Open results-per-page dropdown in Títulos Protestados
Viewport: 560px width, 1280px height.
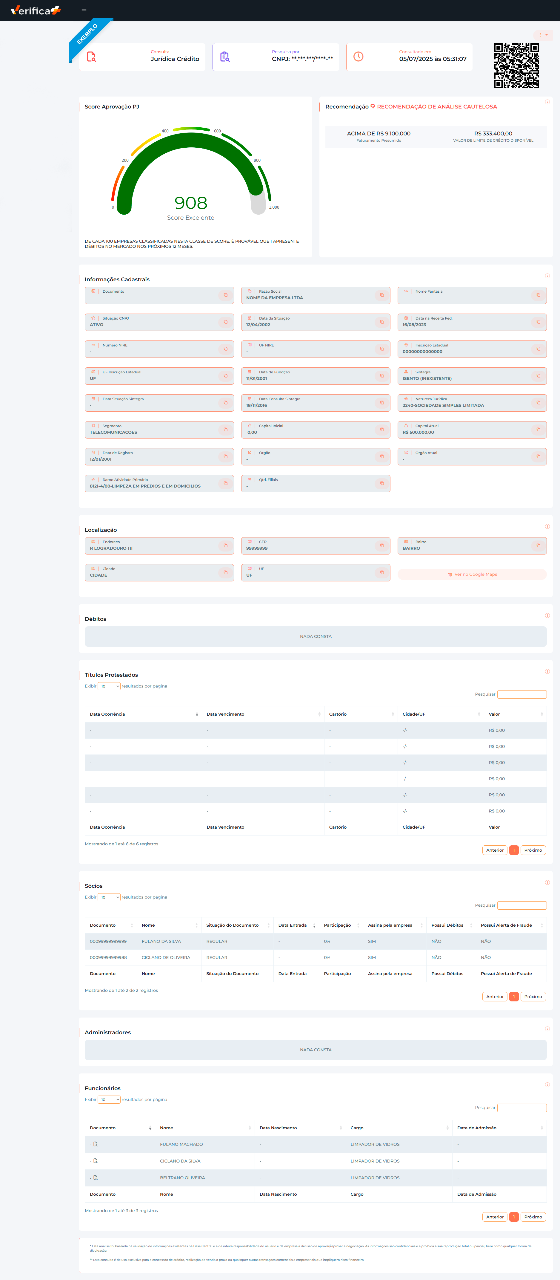(109, 686)
